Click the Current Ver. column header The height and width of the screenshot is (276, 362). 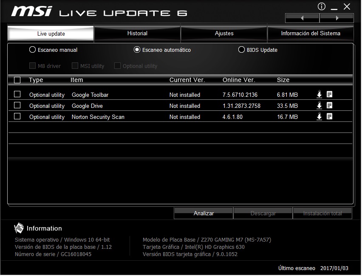[187, 80]
